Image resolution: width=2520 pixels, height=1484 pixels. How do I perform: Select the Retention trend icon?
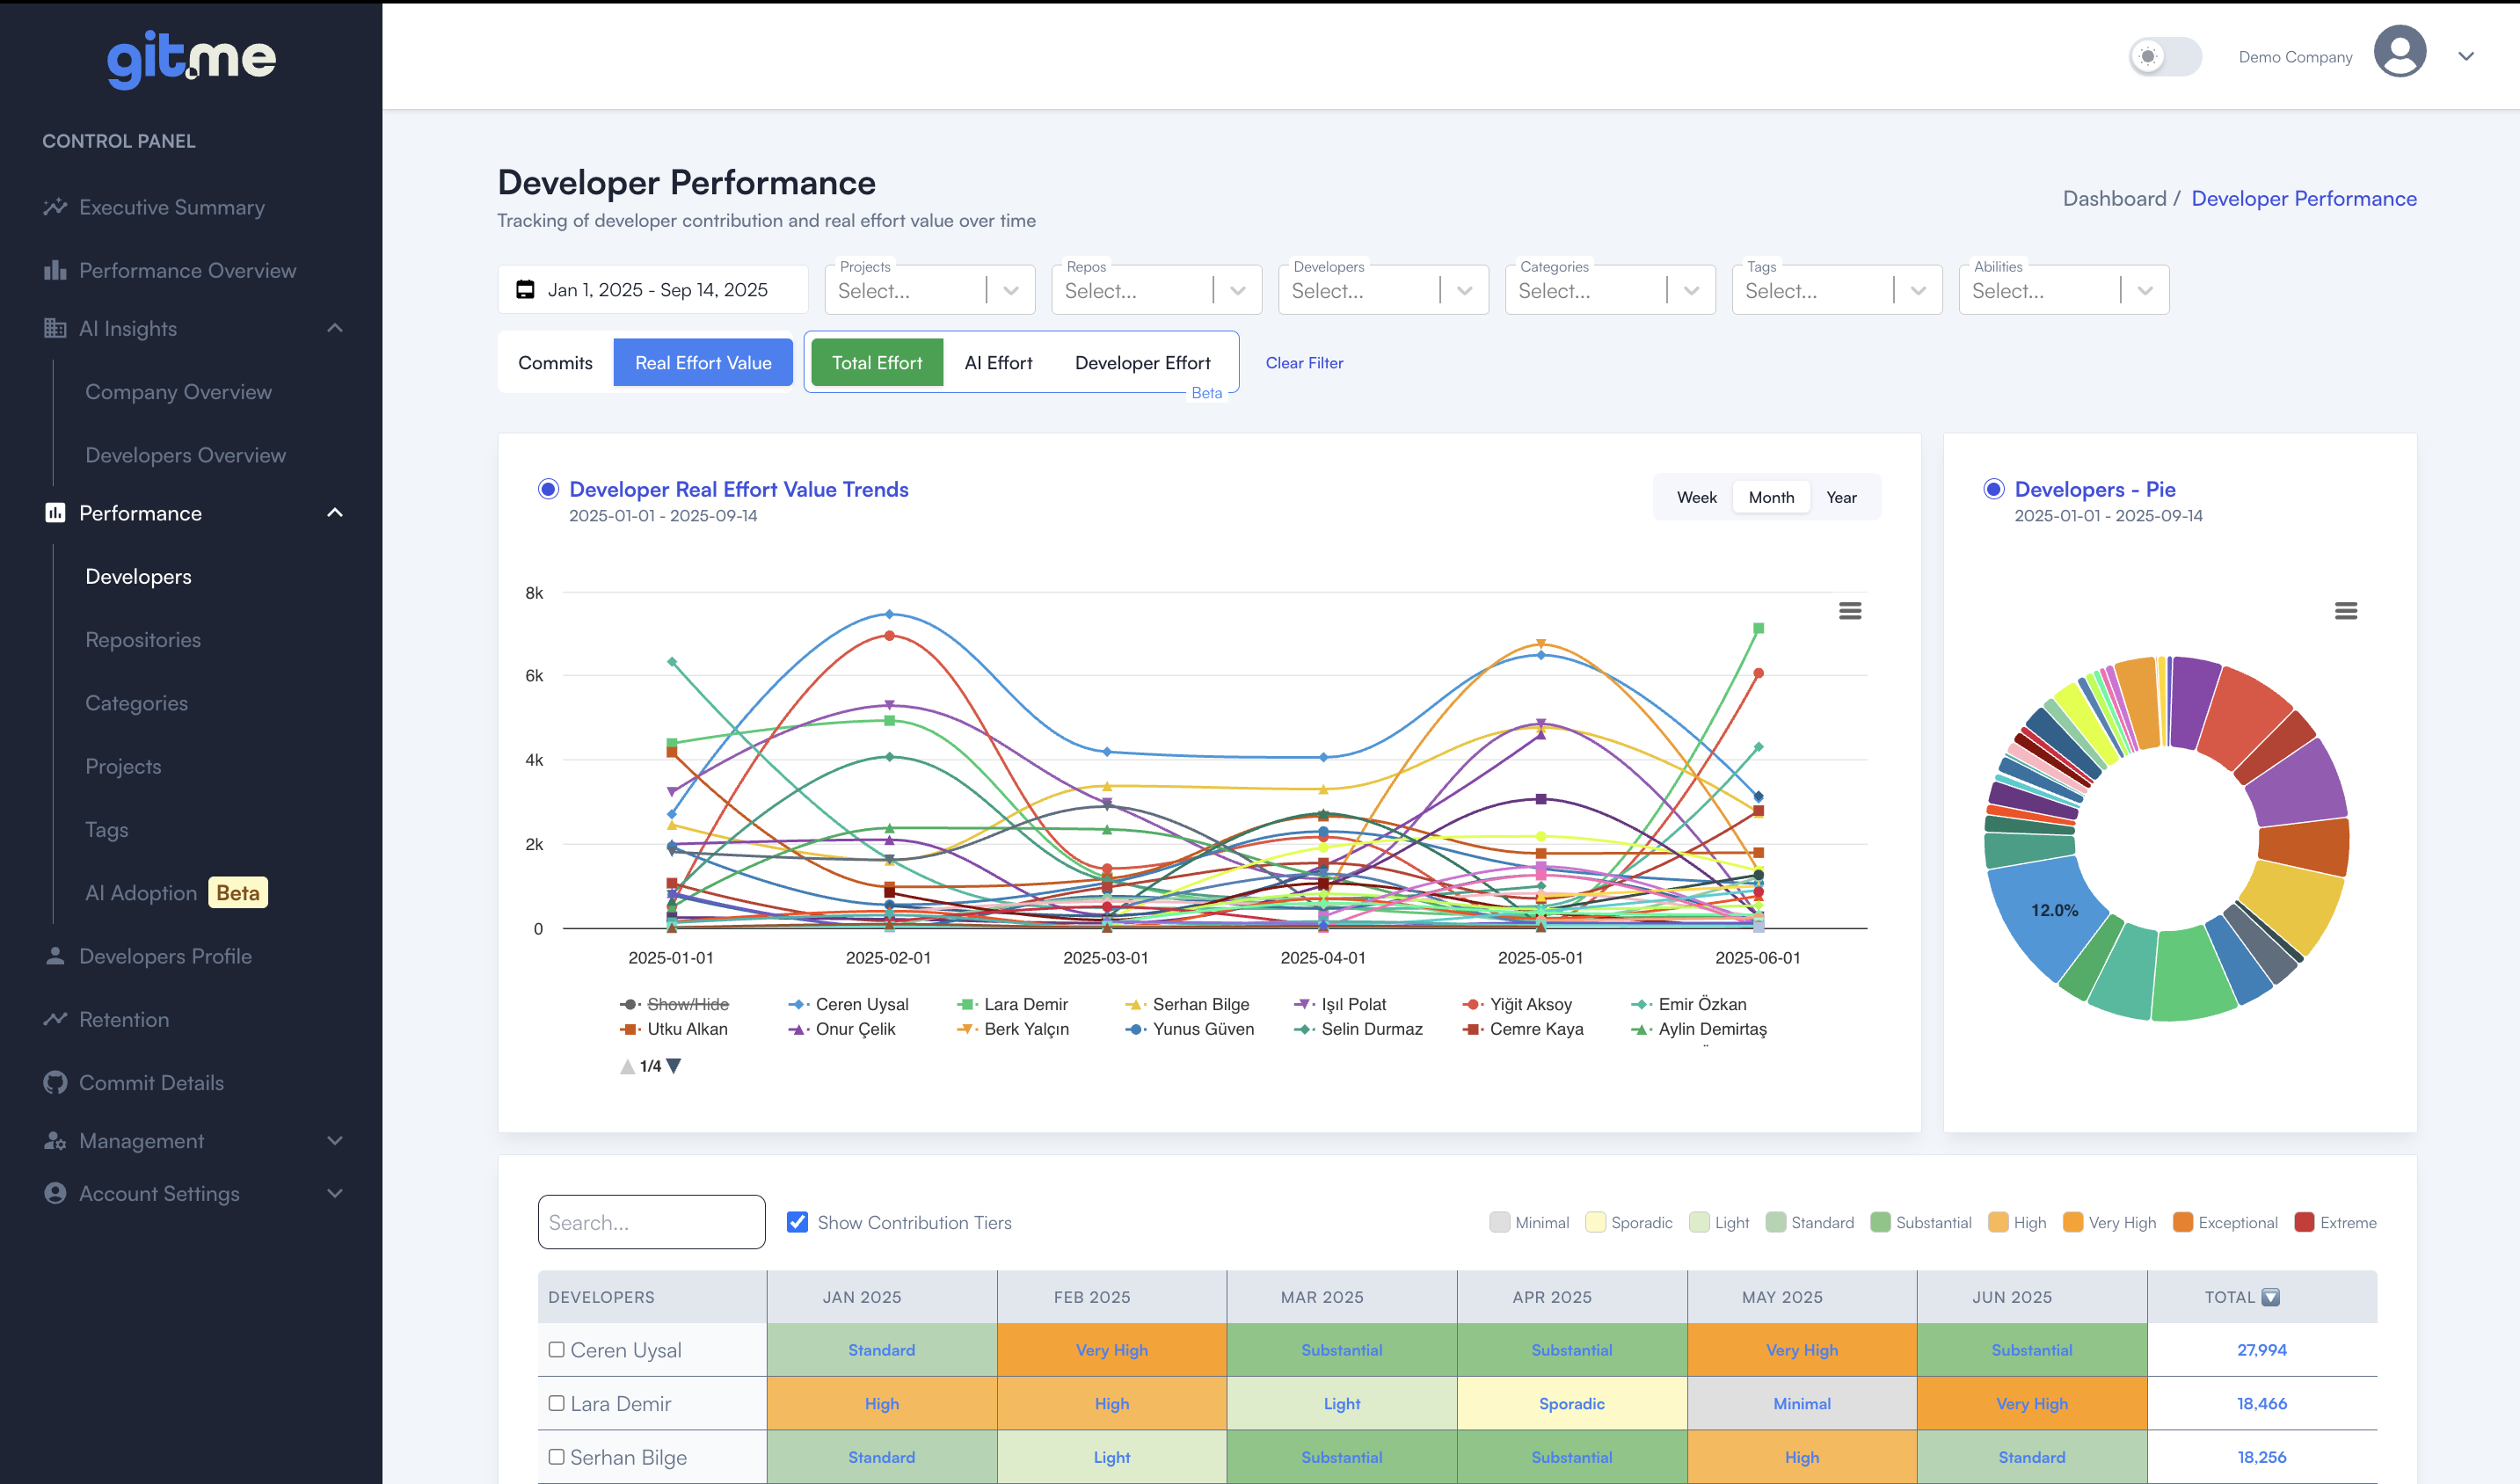click(56, 1019)
